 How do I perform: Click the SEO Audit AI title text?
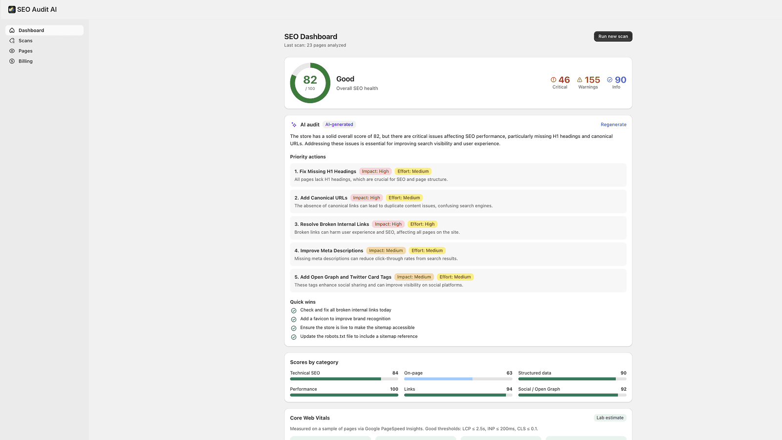click(x=37, y=9)
